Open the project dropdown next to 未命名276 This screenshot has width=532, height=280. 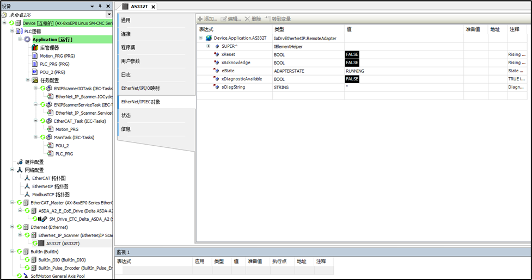click(x=109, y=14)
